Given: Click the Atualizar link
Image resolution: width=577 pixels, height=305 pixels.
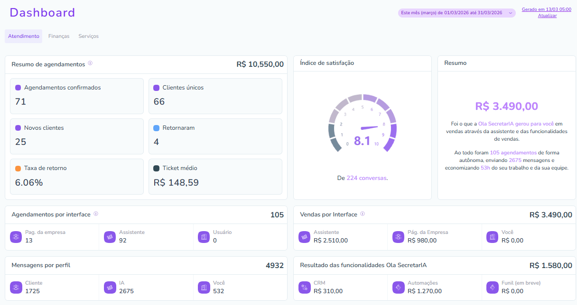Looking at the screenshot, I should click(547, 16).
